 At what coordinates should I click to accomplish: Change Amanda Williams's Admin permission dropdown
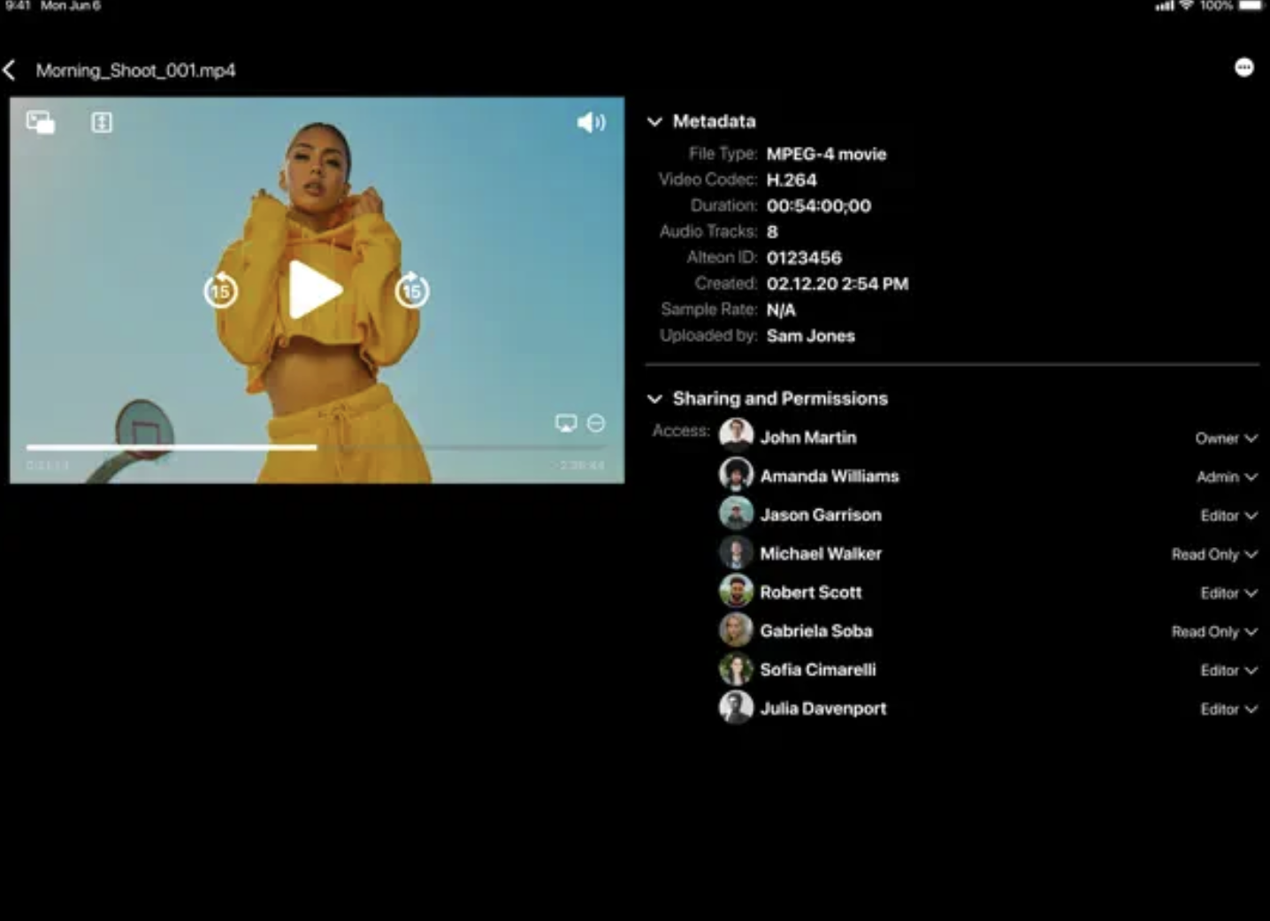[x=1226, y=477]
